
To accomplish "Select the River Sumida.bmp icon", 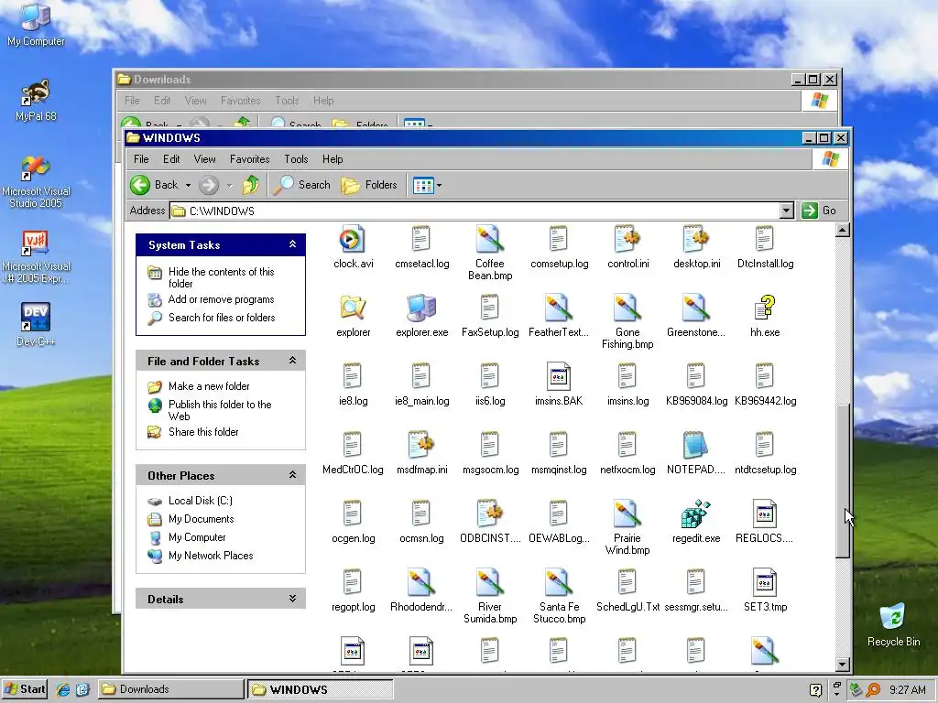I will (490, 582).
